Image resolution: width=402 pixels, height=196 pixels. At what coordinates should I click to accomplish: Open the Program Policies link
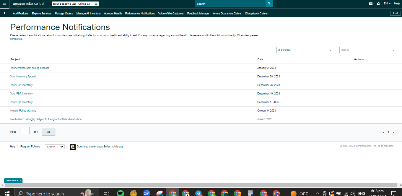tap(30, 147)
